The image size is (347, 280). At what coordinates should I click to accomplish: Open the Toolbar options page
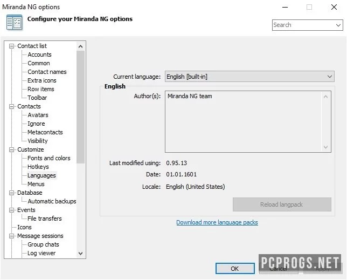[x=37, y=98]
